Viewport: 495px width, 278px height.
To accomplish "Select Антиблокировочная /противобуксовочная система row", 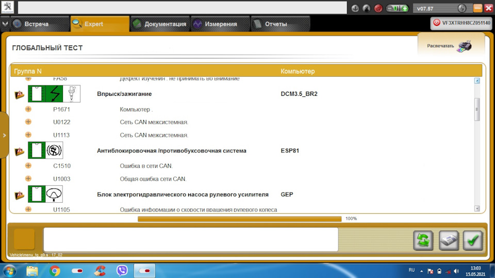I will coord(171,151).
